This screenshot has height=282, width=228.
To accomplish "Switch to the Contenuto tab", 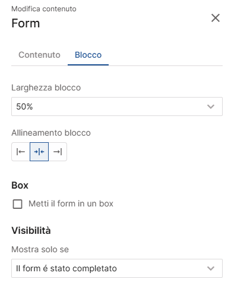I will point(39,55).
